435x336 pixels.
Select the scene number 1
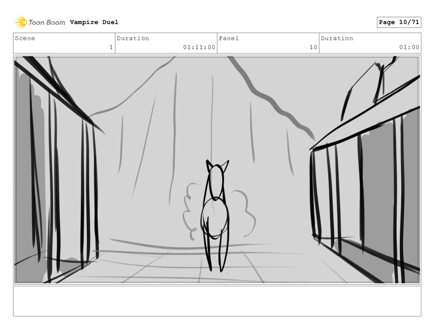(111, 47)
